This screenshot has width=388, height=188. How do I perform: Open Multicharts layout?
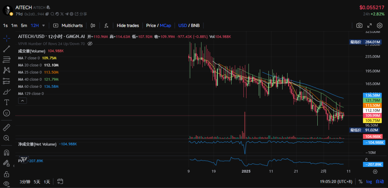coord(68,26)
